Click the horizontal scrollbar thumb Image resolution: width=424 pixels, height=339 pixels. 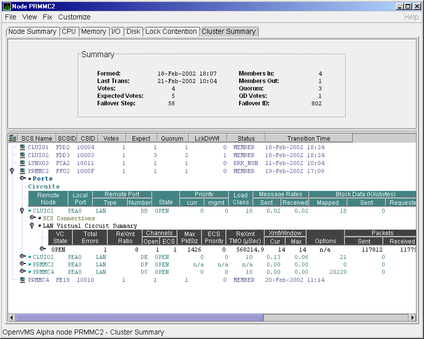pos(140,318)
